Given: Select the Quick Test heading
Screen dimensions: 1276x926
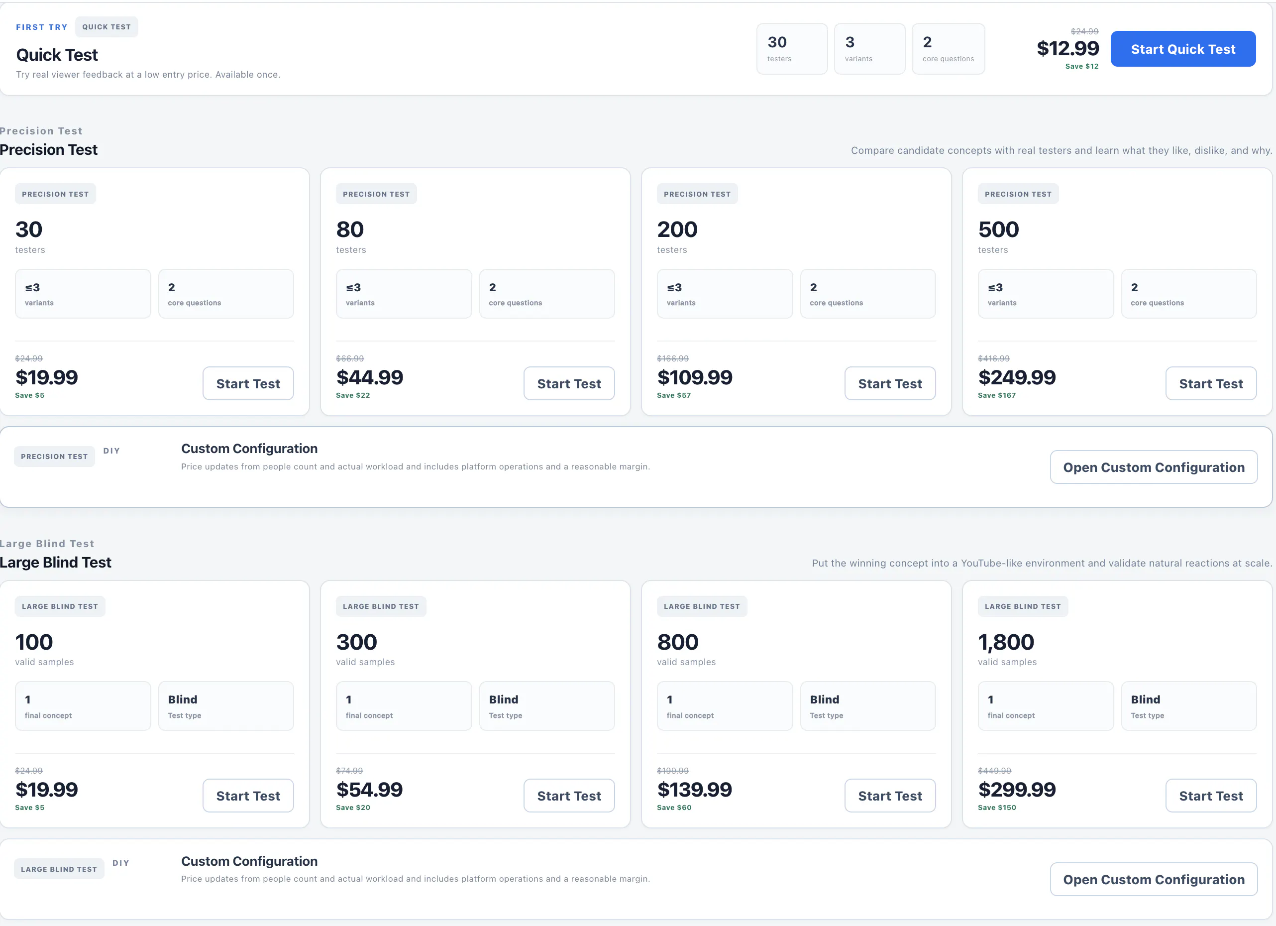Looking at the screenshot, I should click(57, 55).
